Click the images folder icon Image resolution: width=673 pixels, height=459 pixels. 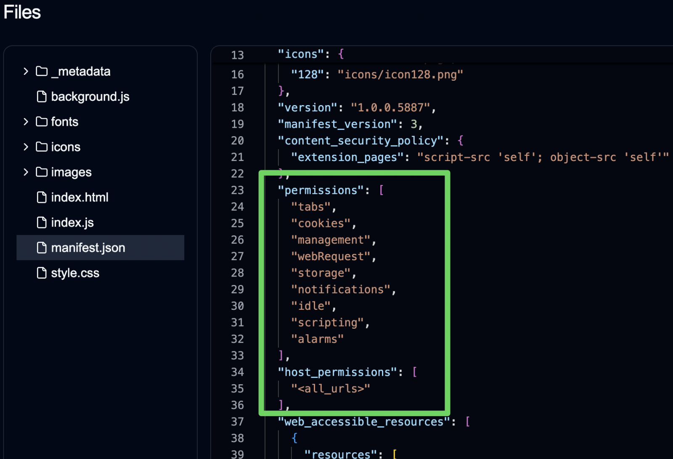tap(41, 172)
